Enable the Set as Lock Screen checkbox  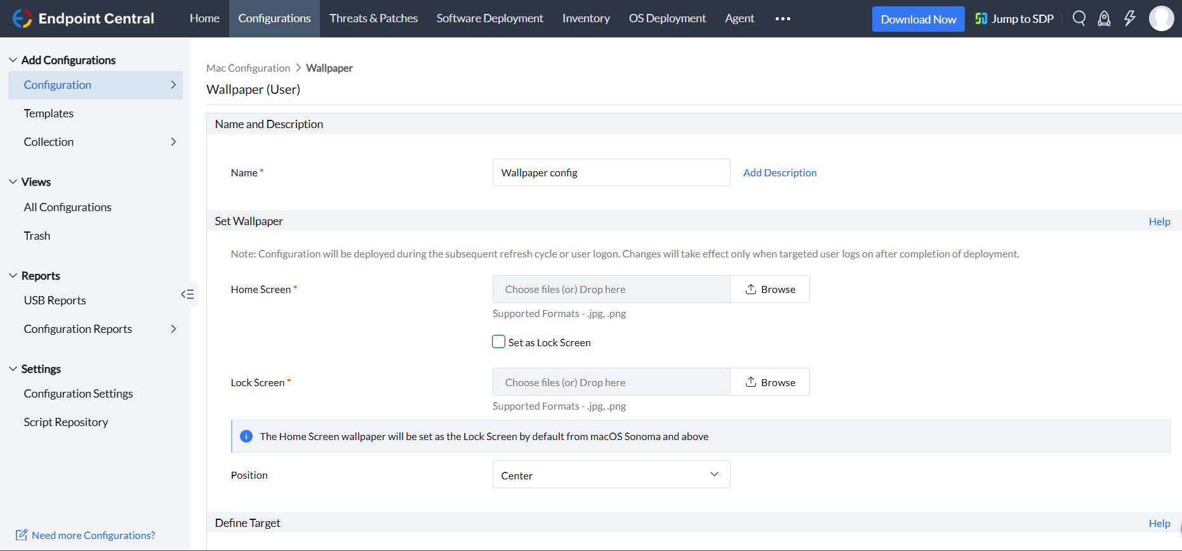pyautogui.click(x=499, y=342)
